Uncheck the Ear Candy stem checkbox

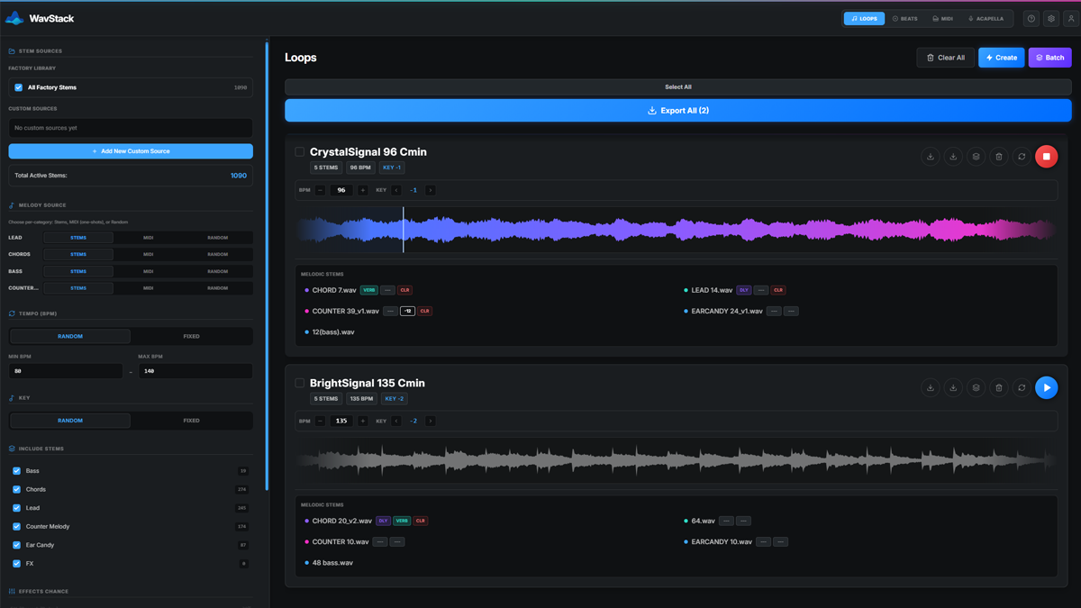(17, 545)
